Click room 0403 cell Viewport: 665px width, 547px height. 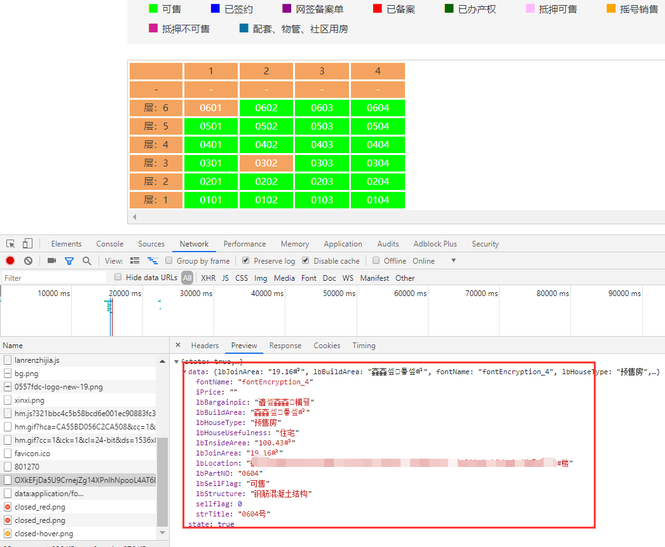[x=322, y=144]
